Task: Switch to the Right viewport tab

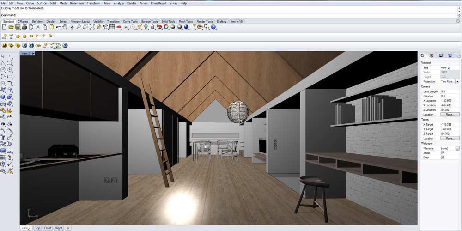Action: pos(59,228)
